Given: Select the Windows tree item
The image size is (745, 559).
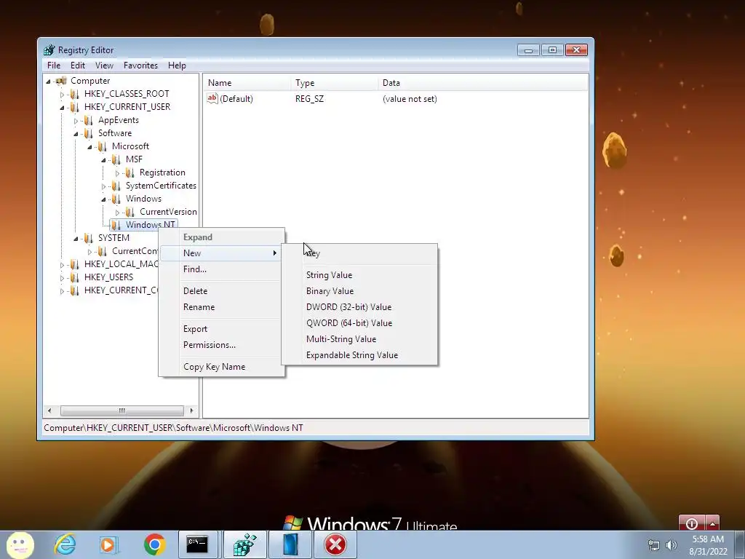Looking at the screenshot, I should coord(143,199).
